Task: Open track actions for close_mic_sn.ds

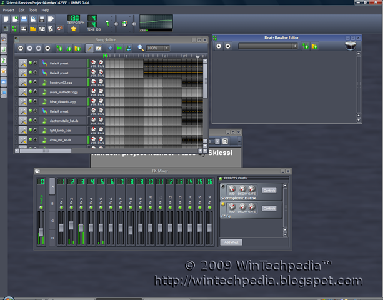Action: (x=22, y=140)
